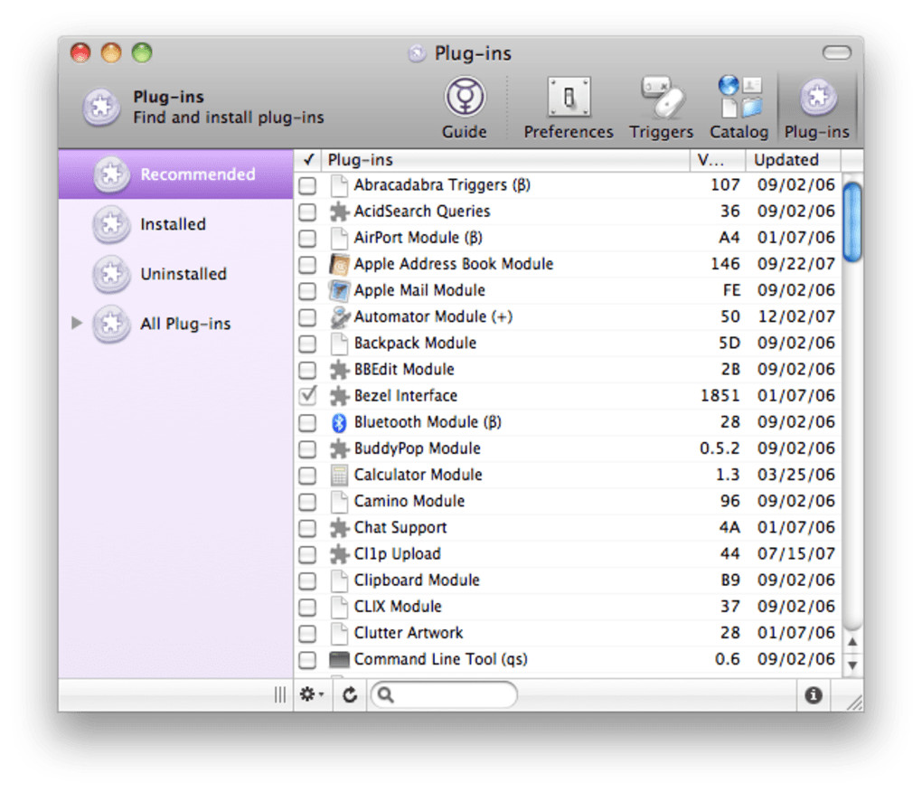Sort by the Plug-ins column header

click(x=505, y=160)
